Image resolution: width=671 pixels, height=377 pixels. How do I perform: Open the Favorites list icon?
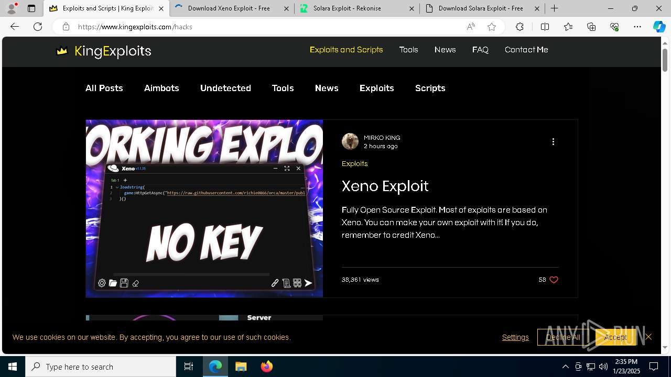pyautogui.click(x=568, y=27)
